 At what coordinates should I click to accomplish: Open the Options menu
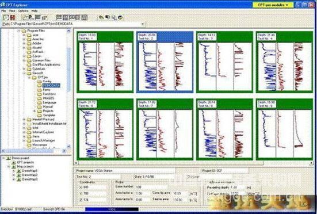point(23,11)
